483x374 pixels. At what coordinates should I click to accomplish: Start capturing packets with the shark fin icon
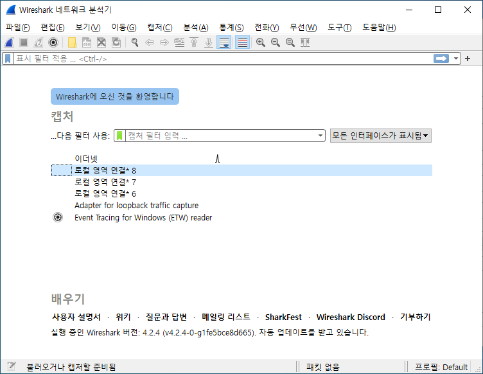[x=9, y=42]
